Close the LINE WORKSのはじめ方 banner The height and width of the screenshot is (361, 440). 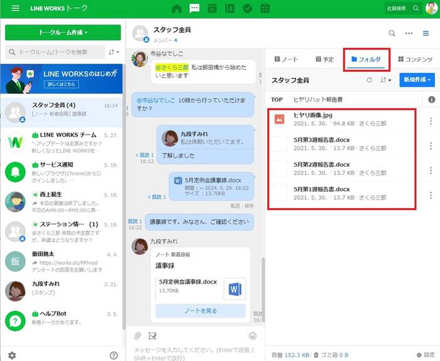(x=115, y=70)
